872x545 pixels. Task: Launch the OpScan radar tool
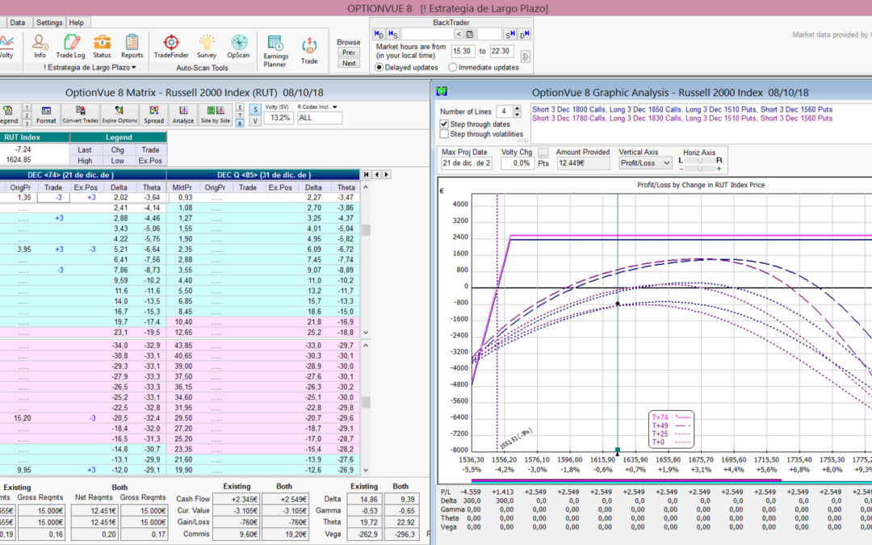pyautogui.click(x=238, y=46)
